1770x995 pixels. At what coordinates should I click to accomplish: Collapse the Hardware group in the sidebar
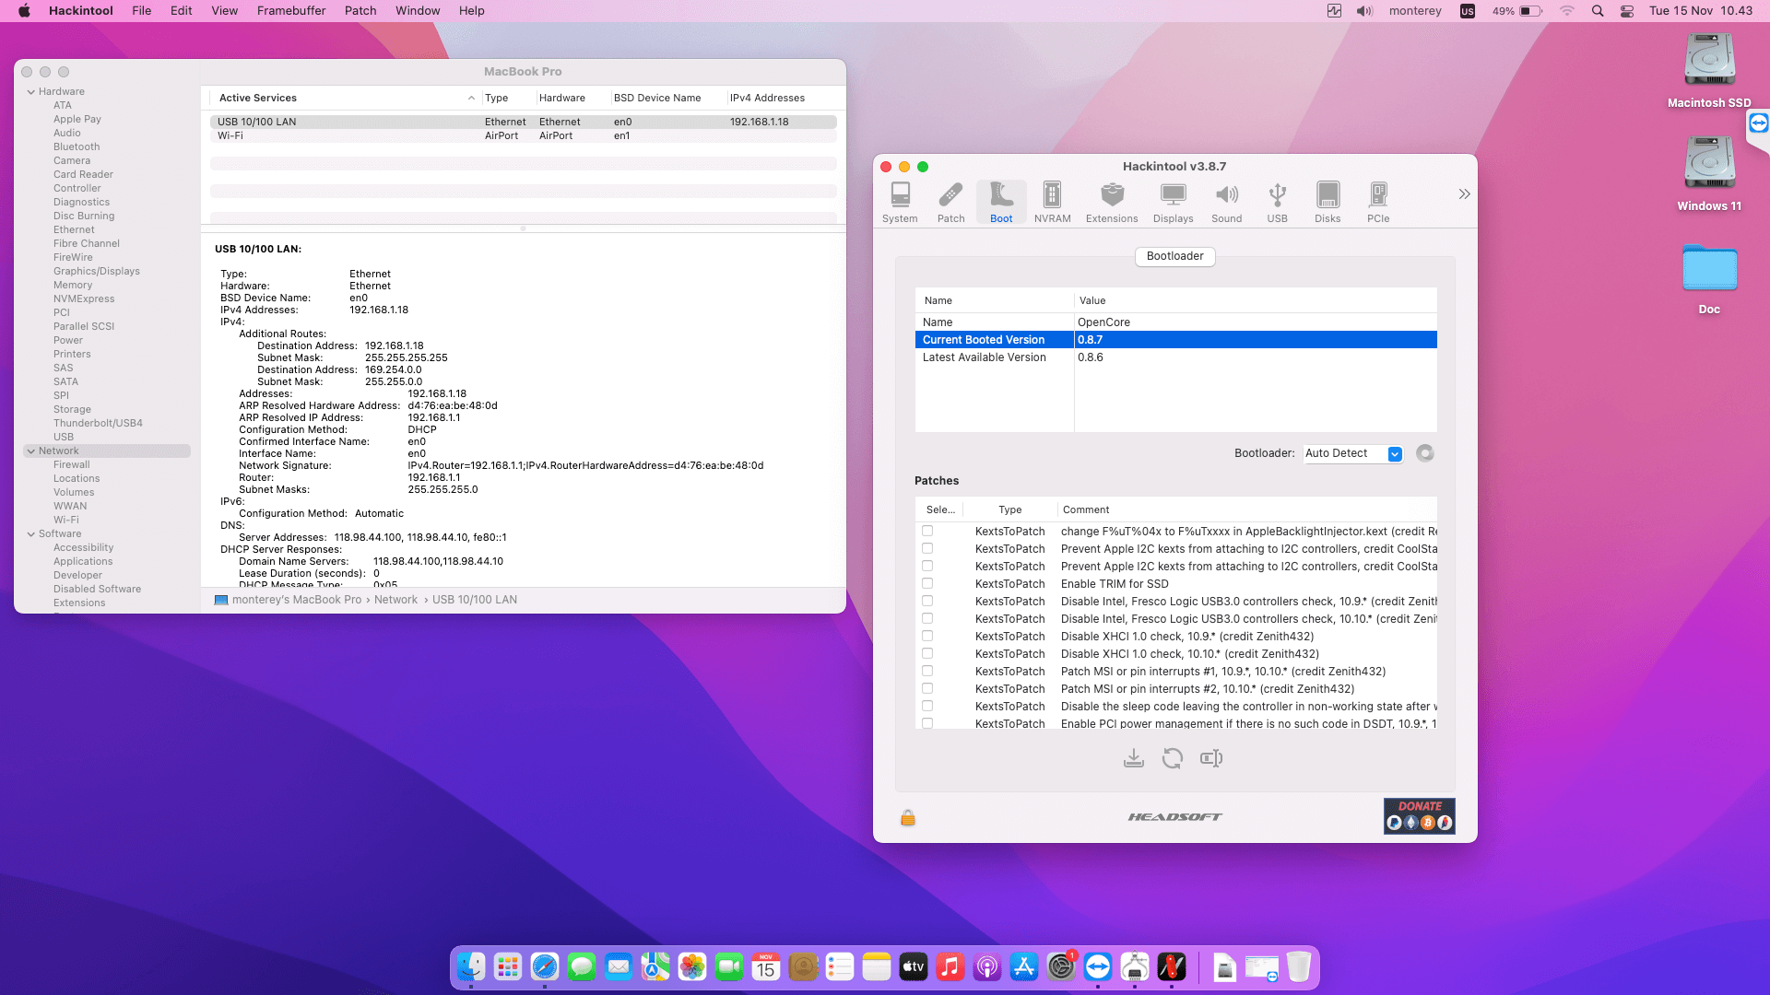31,92
